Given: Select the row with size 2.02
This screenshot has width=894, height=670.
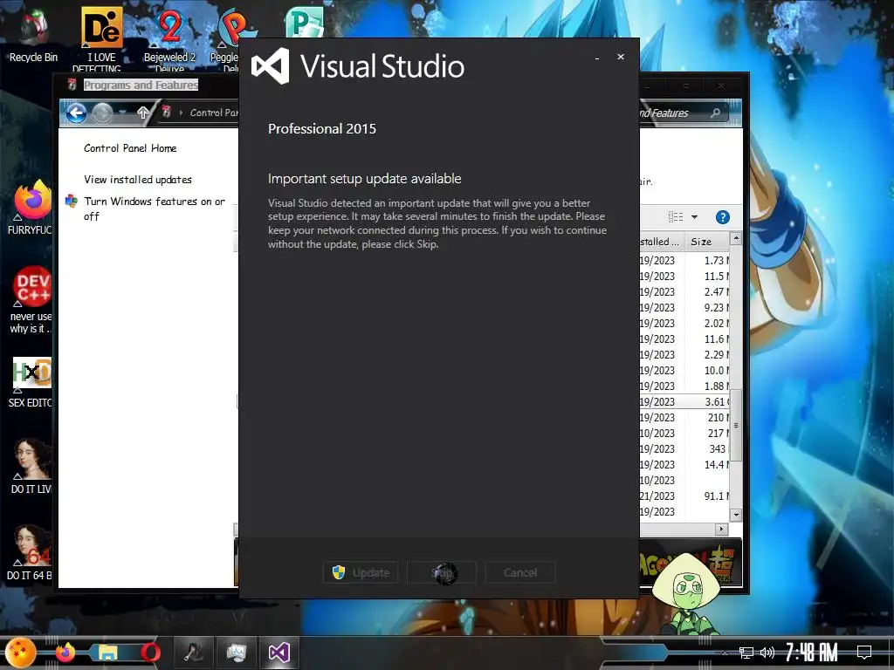Looking at the screenshot, I should tap(684, 323).
